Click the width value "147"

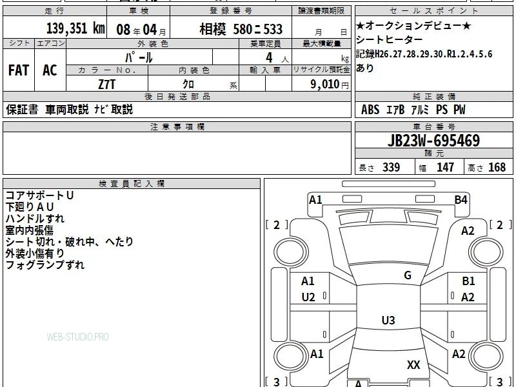click(445, 167)
